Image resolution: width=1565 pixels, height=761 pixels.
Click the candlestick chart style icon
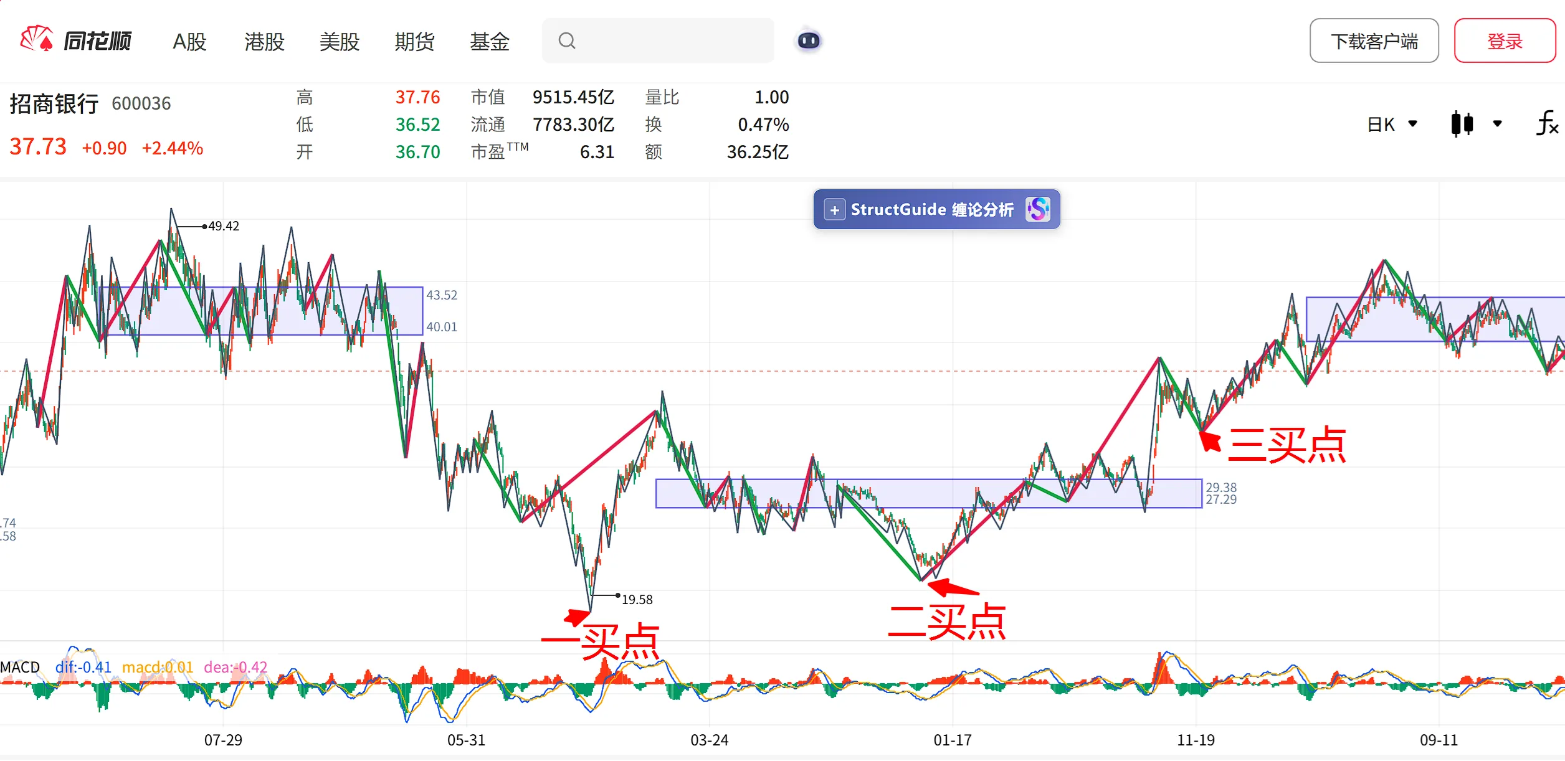[x=1462, y=123]
